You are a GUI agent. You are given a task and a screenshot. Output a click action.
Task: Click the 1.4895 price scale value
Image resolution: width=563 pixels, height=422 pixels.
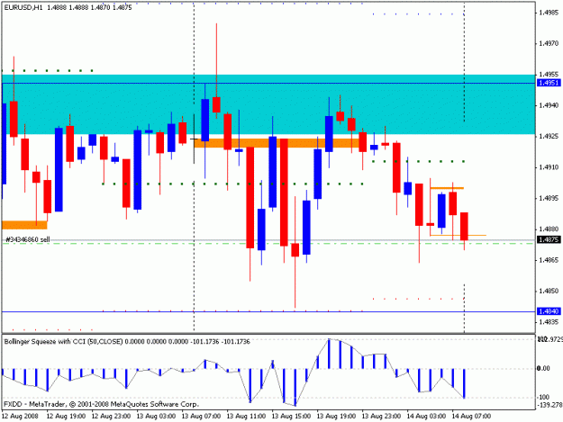549,198
